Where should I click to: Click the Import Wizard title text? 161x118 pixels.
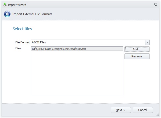pos(17,5)
